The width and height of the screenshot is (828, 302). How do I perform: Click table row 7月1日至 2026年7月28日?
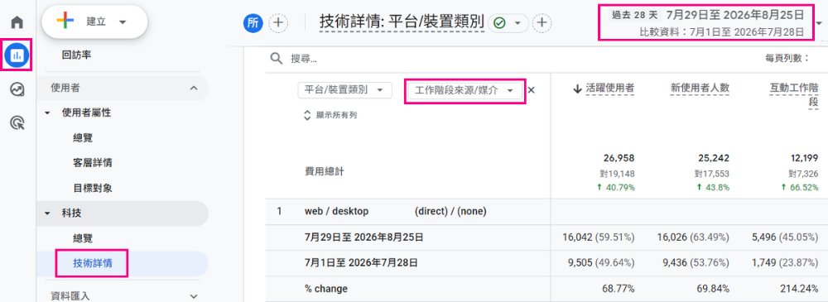click(362, 262)
